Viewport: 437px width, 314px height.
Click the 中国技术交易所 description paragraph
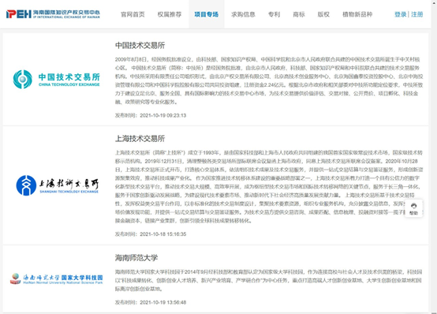tap(269, 80)
